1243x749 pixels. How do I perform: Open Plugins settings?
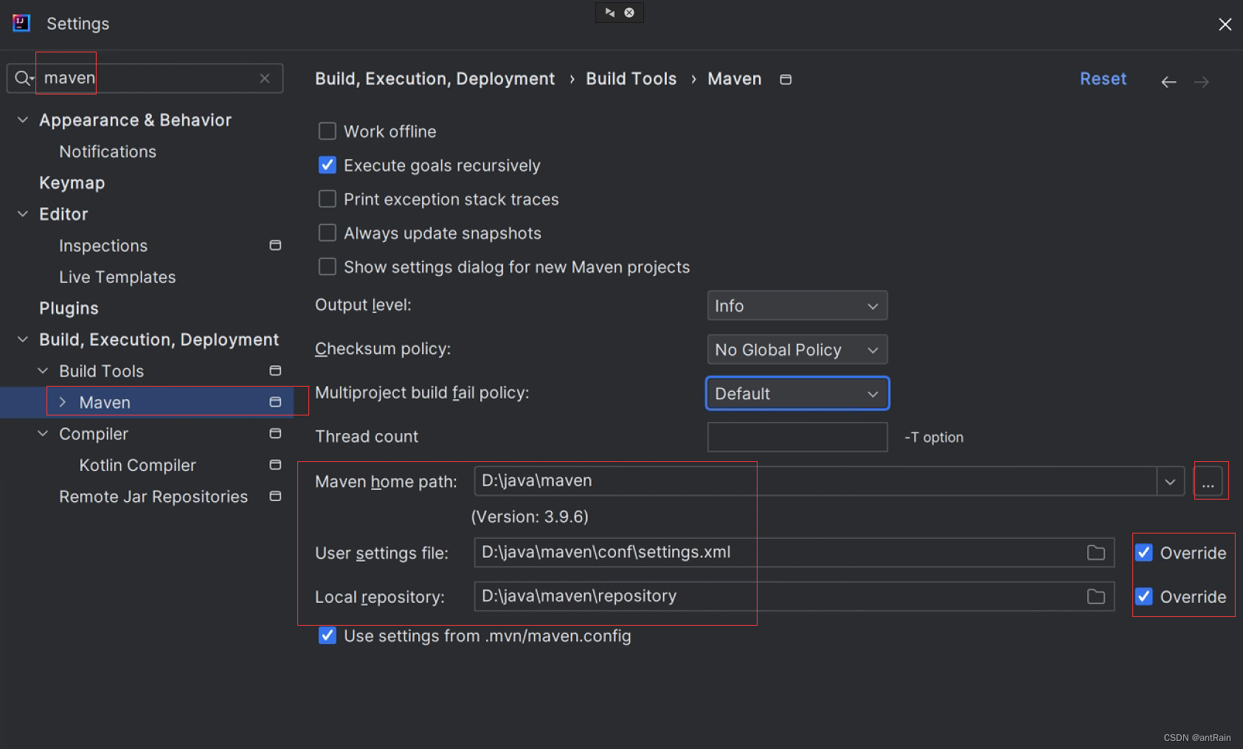(69, 308)
